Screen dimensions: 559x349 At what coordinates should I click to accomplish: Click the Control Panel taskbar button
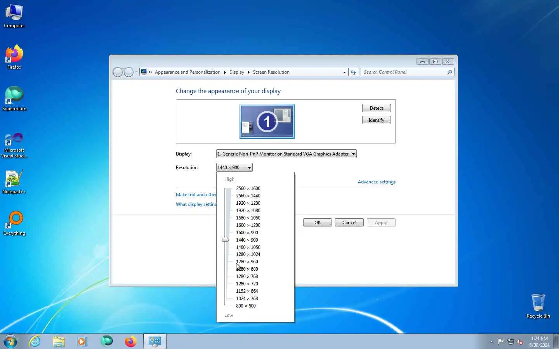(x=155, y=341)
